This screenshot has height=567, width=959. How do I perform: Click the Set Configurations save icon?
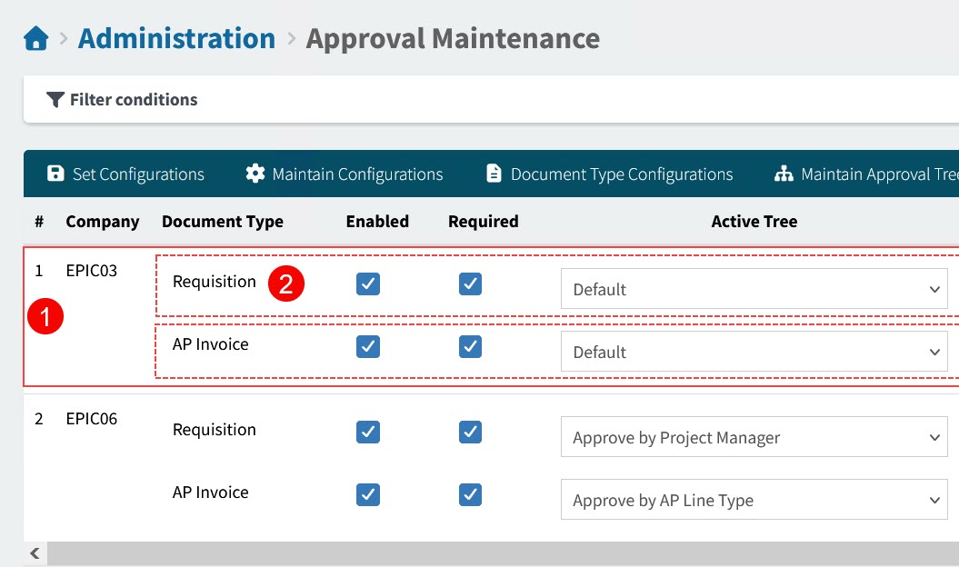pos(55,174)
